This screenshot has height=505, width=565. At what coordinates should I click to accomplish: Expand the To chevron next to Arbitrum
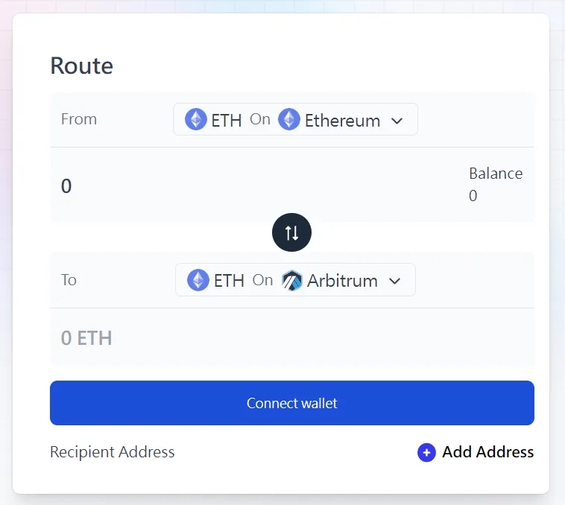pyautogui.click(x=395, y=282)
